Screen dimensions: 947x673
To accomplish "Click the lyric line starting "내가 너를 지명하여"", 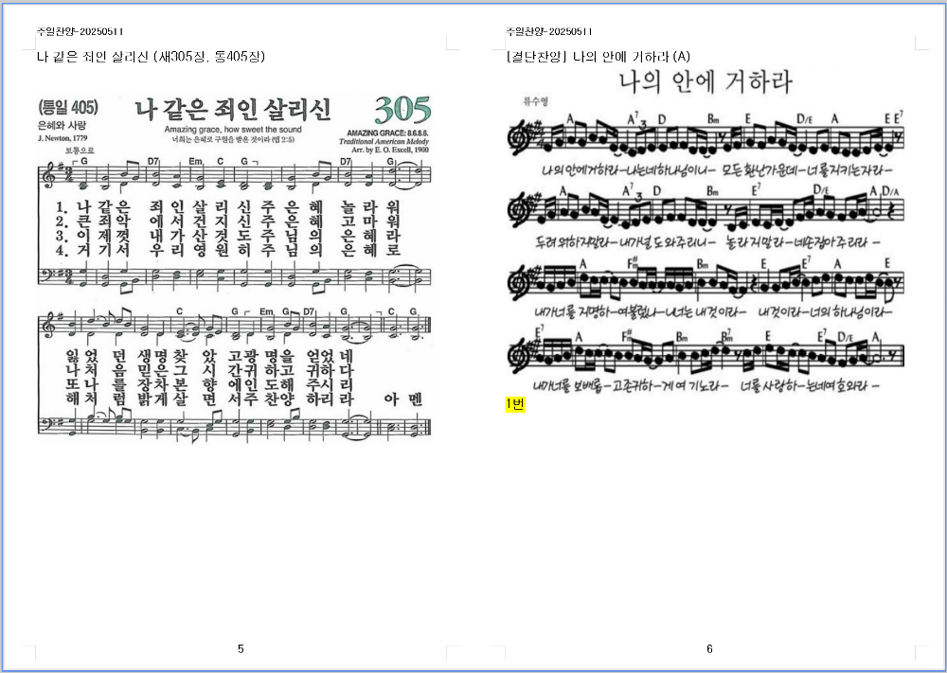I will tap(713, 312).
